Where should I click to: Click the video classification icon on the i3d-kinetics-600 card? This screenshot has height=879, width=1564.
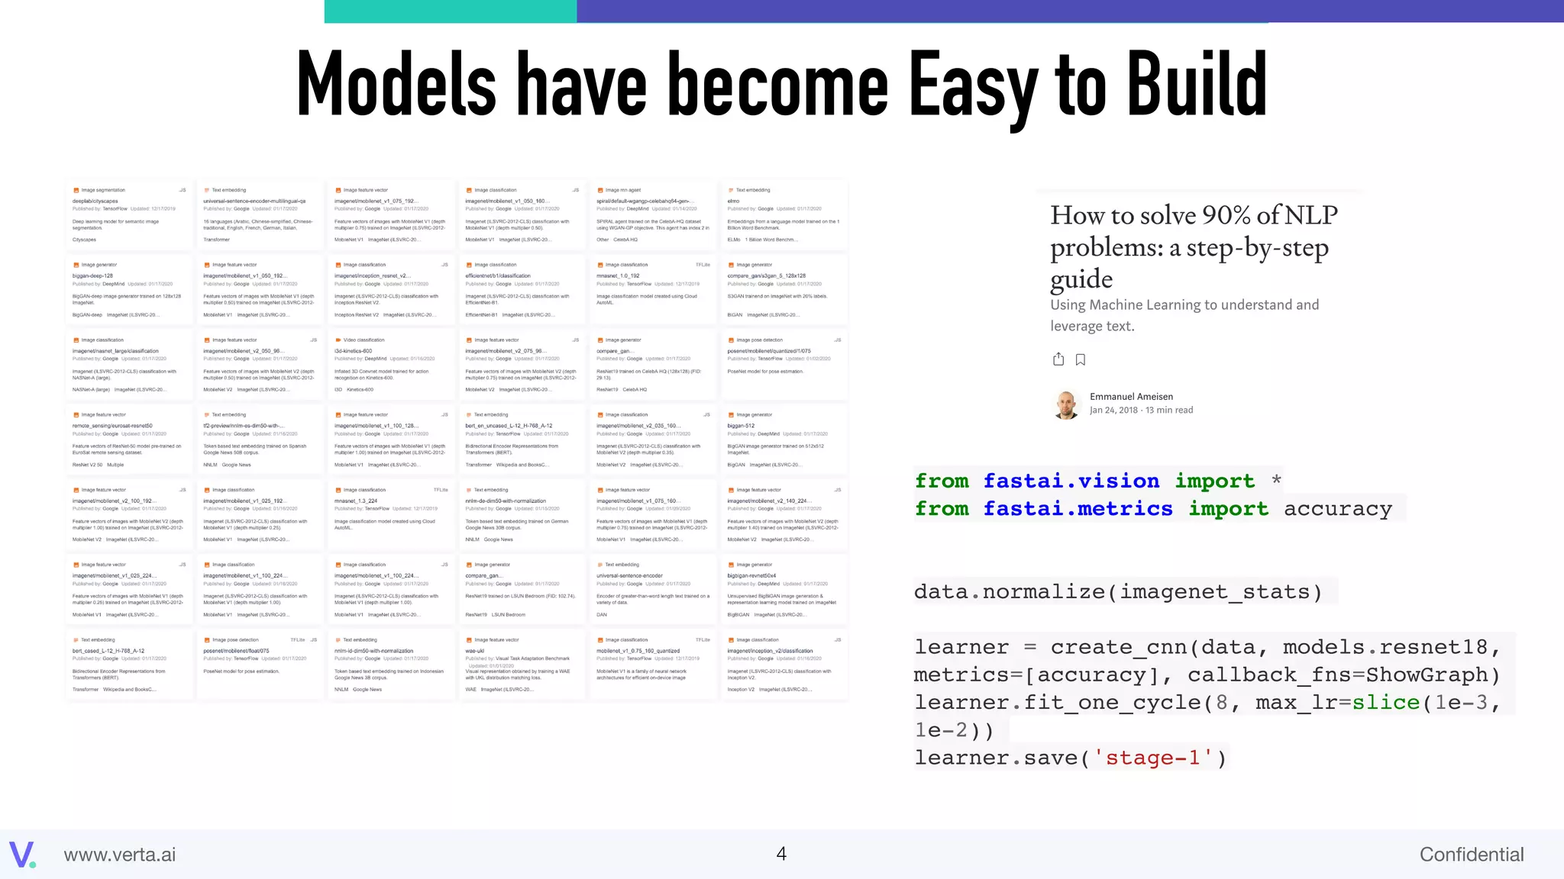click(x=338, y=340)
